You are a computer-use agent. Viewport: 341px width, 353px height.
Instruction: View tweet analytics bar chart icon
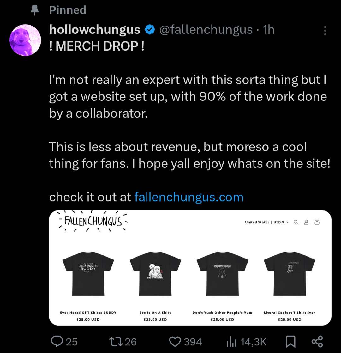coord(232,342)
